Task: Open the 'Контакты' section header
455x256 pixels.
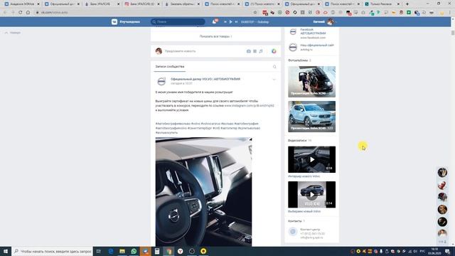Action: (x=295, y=221)
